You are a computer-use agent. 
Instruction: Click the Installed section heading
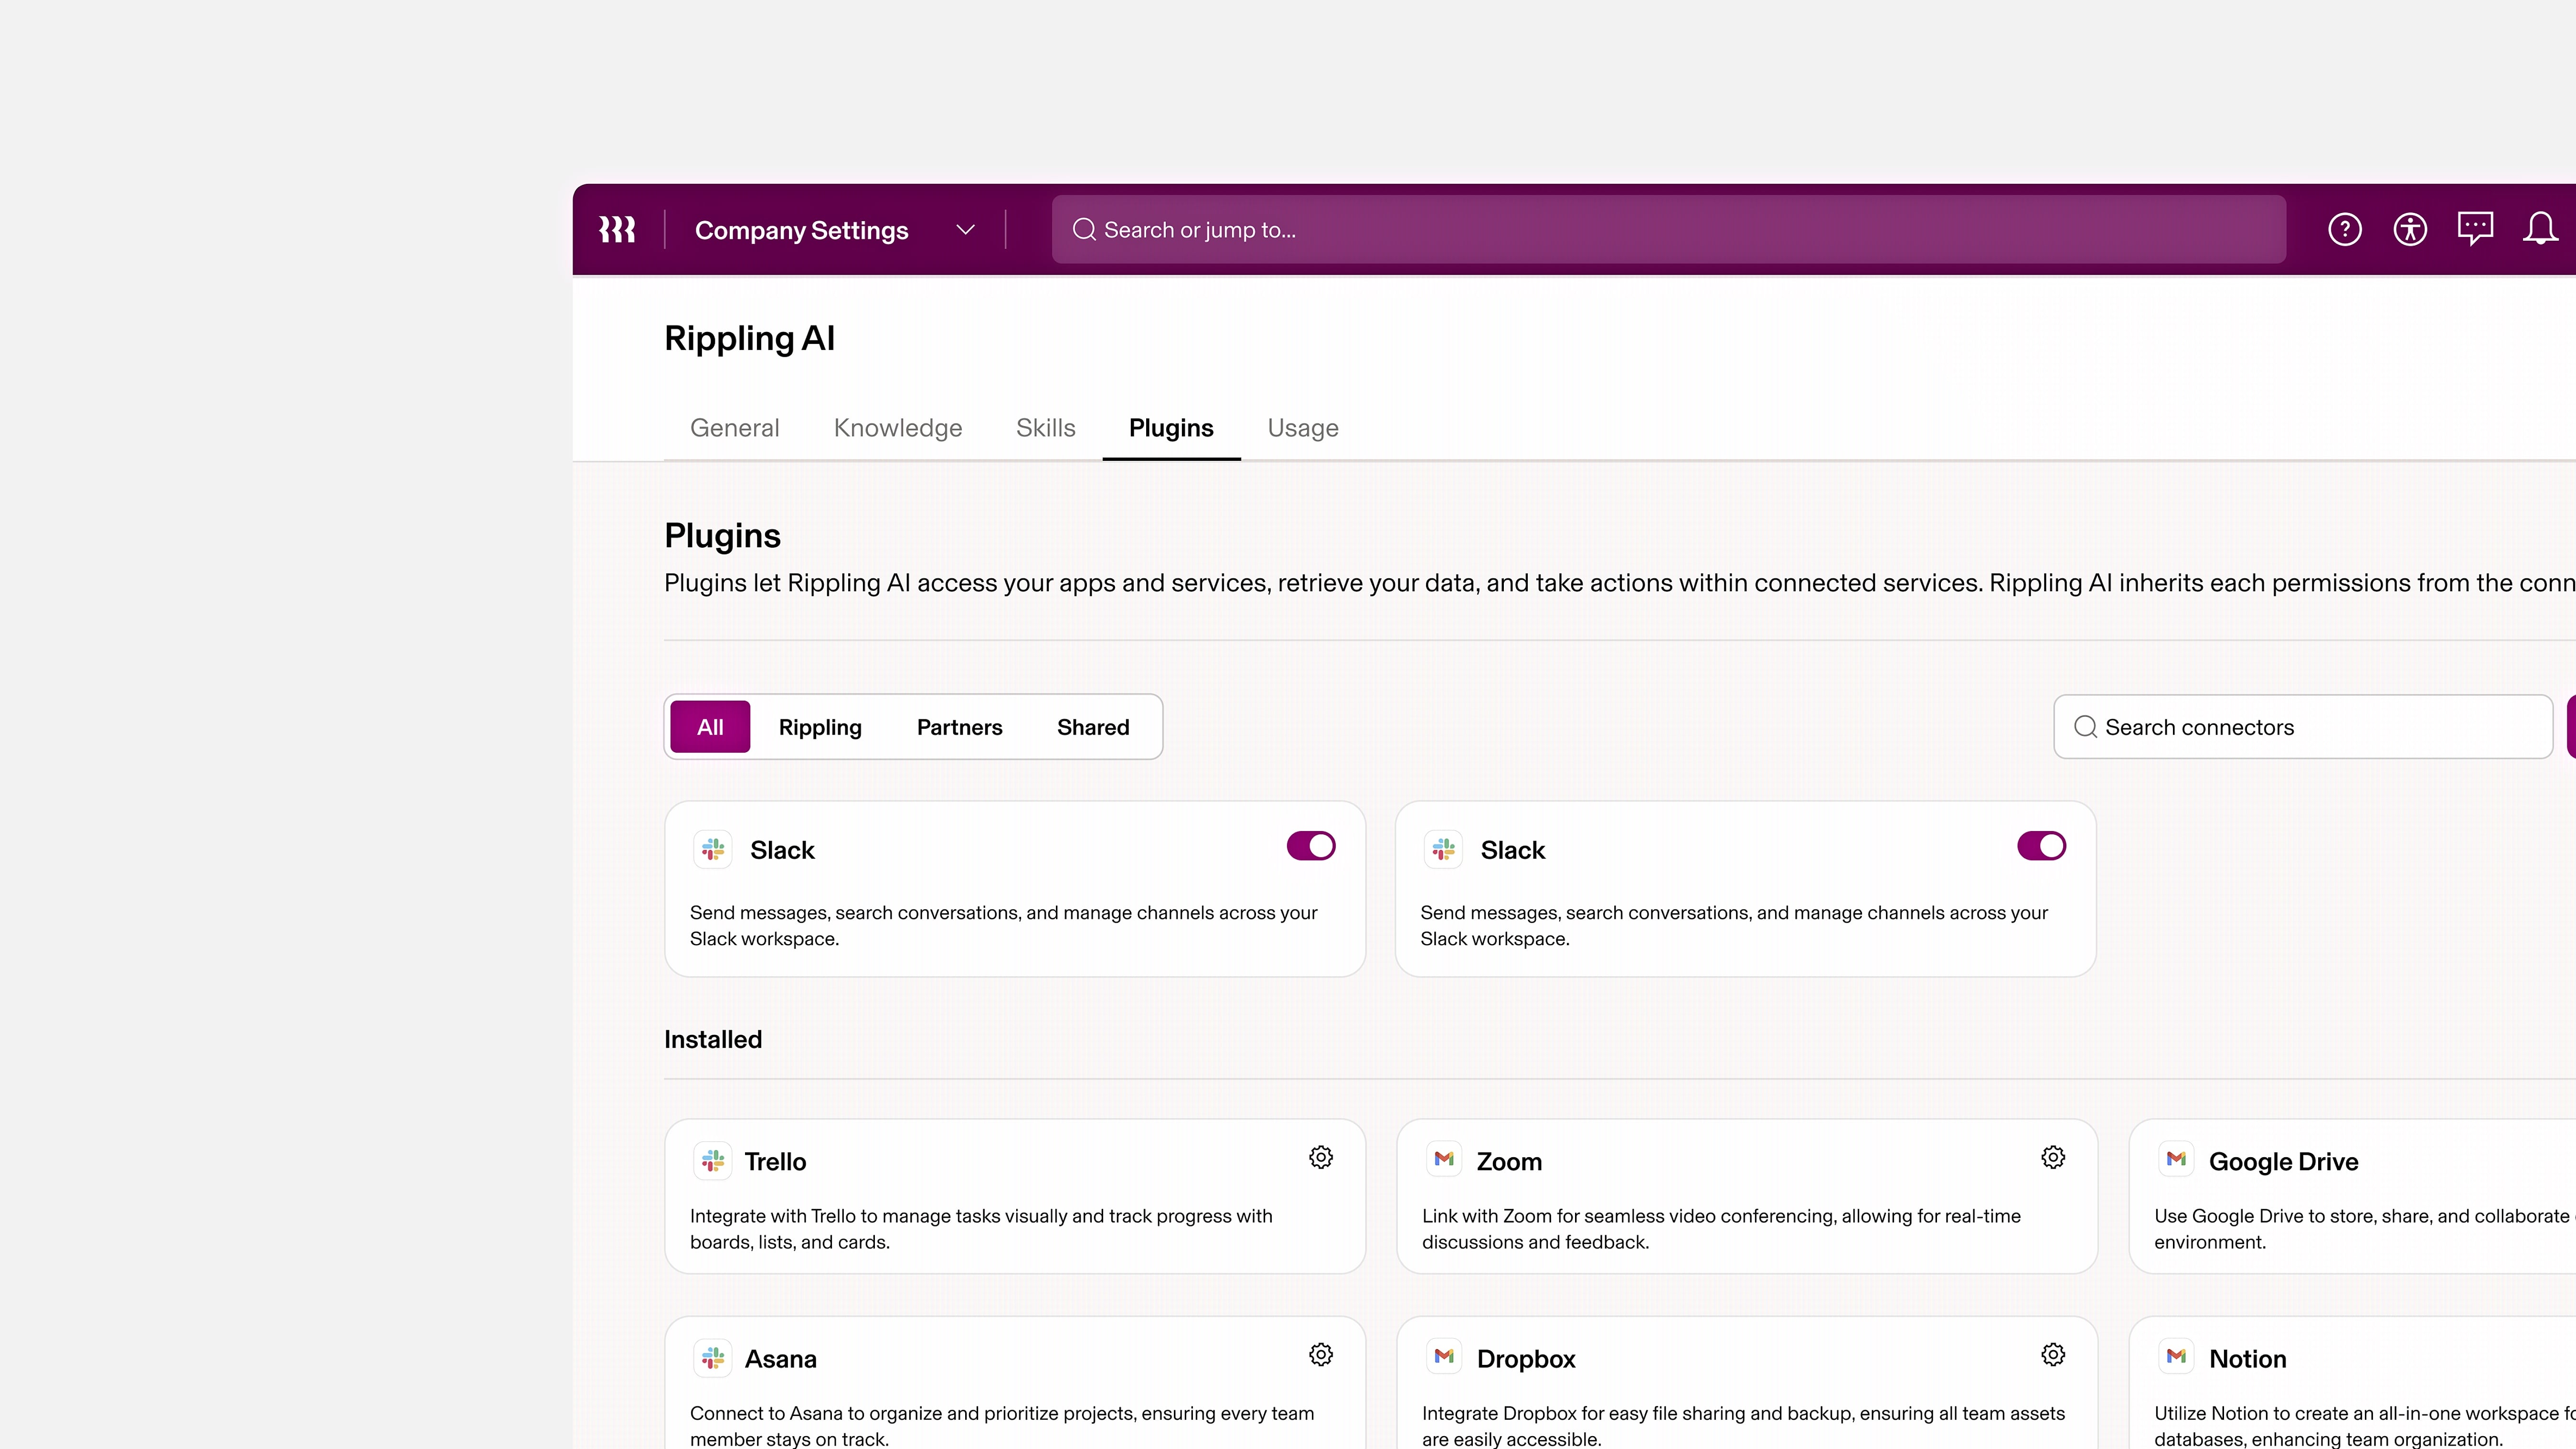713,1040
